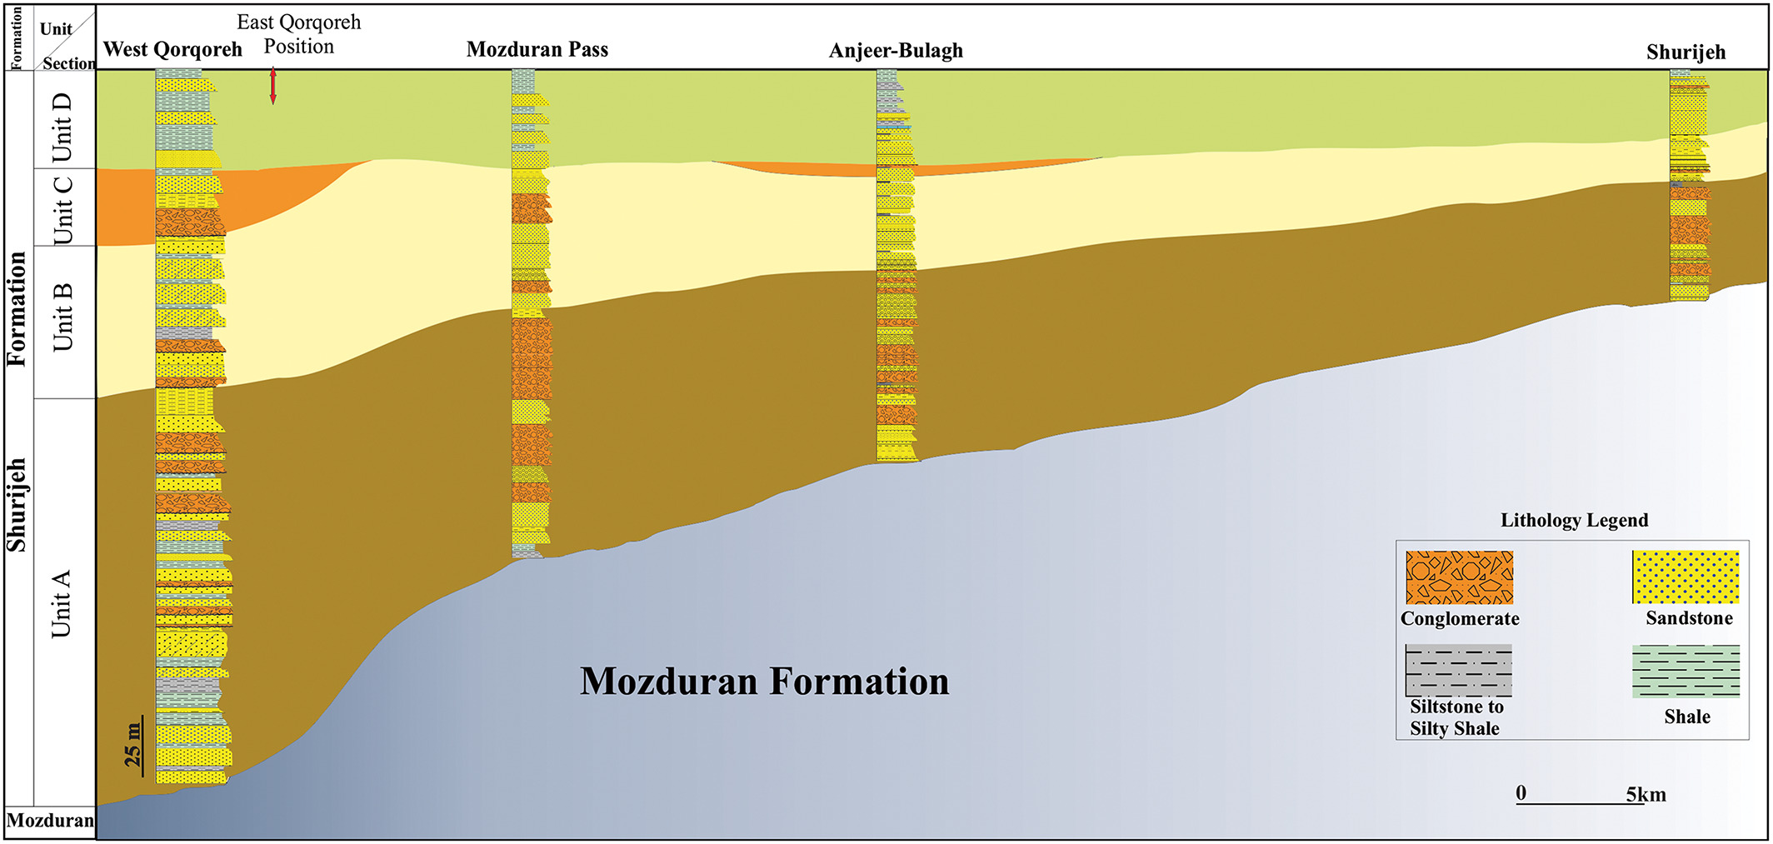The width and height of the screenshot is (1773, 844).
Task: Click the Siltstone to Silty Shale swatch
Action: (x=1458, y=670)
